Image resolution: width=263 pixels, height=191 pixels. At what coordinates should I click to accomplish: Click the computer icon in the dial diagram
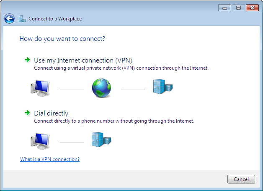pyautogui.click(x=40, y=141)
